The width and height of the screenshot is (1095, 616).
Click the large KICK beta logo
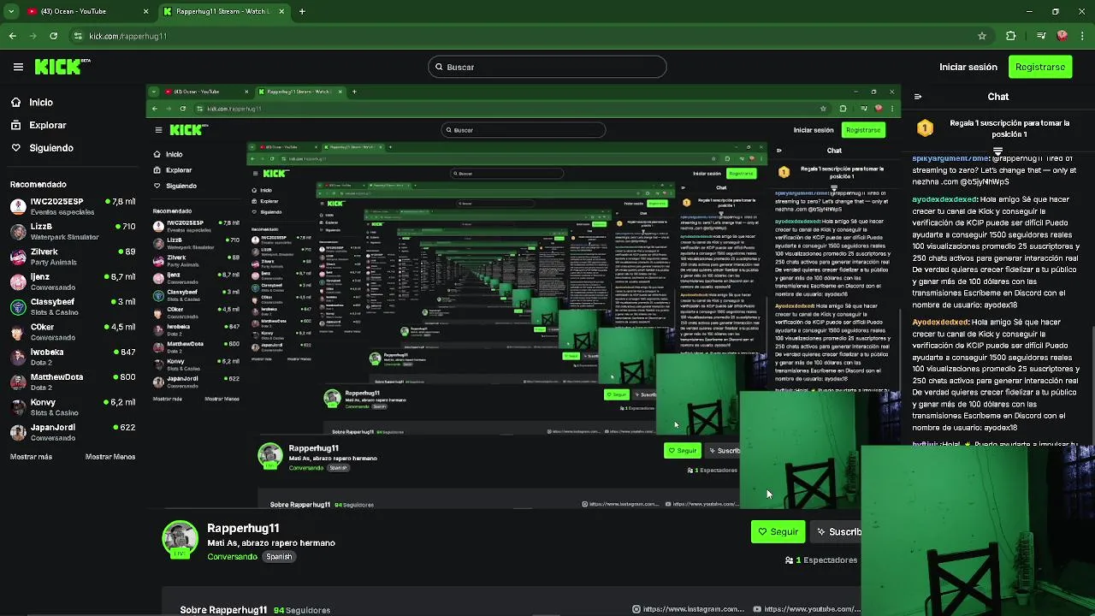(62, 66)
